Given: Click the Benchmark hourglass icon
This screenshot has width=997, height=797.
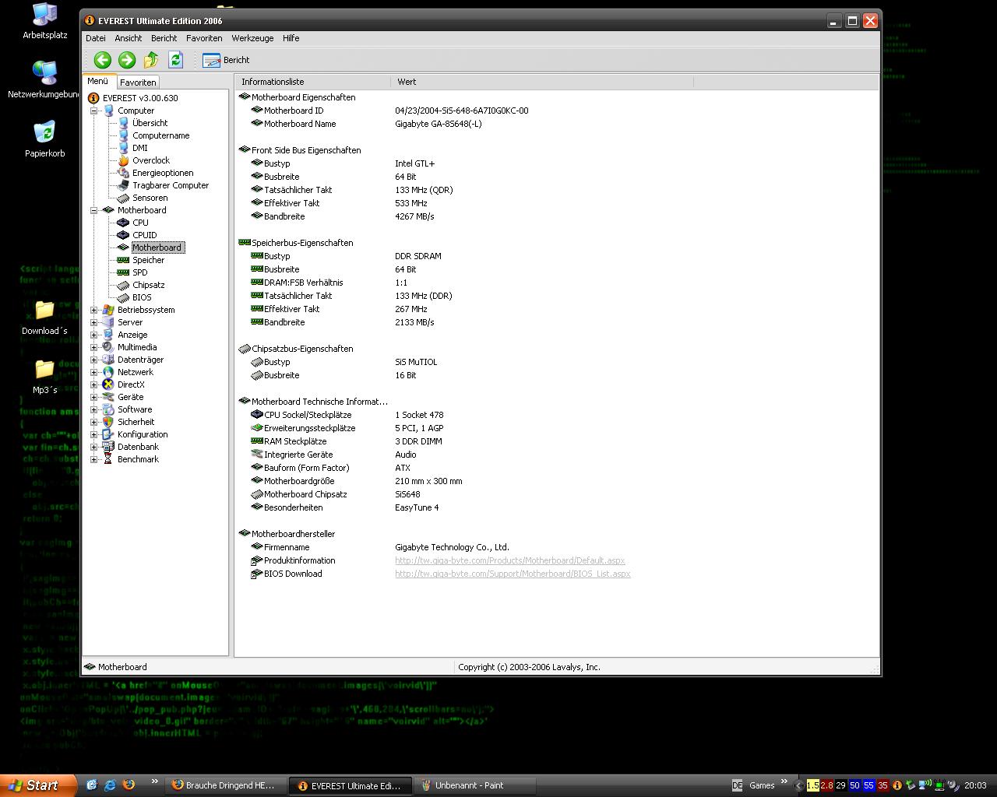Looking at the screenshot, I should coord(108,459).
